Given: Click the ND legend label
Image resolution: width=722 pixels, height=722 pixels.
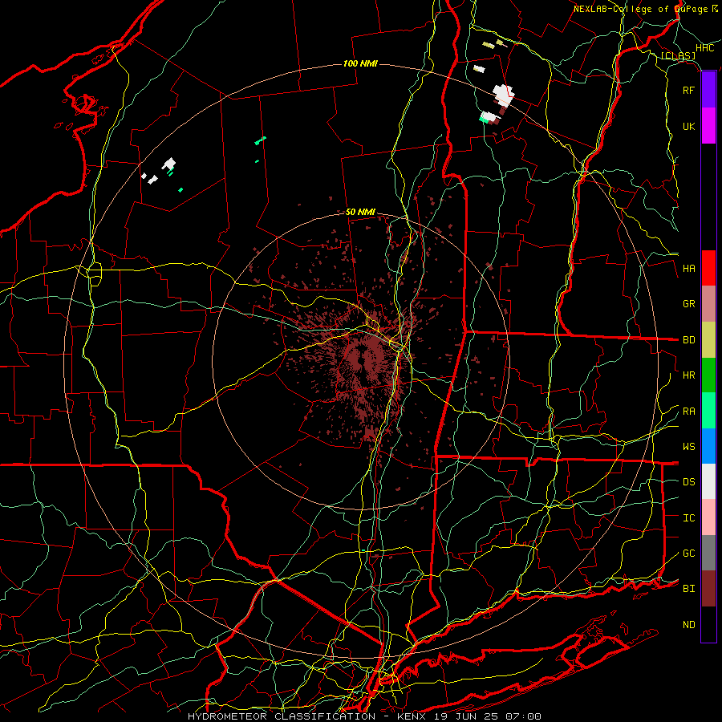Looking at the screenshot, I should 688,625.
